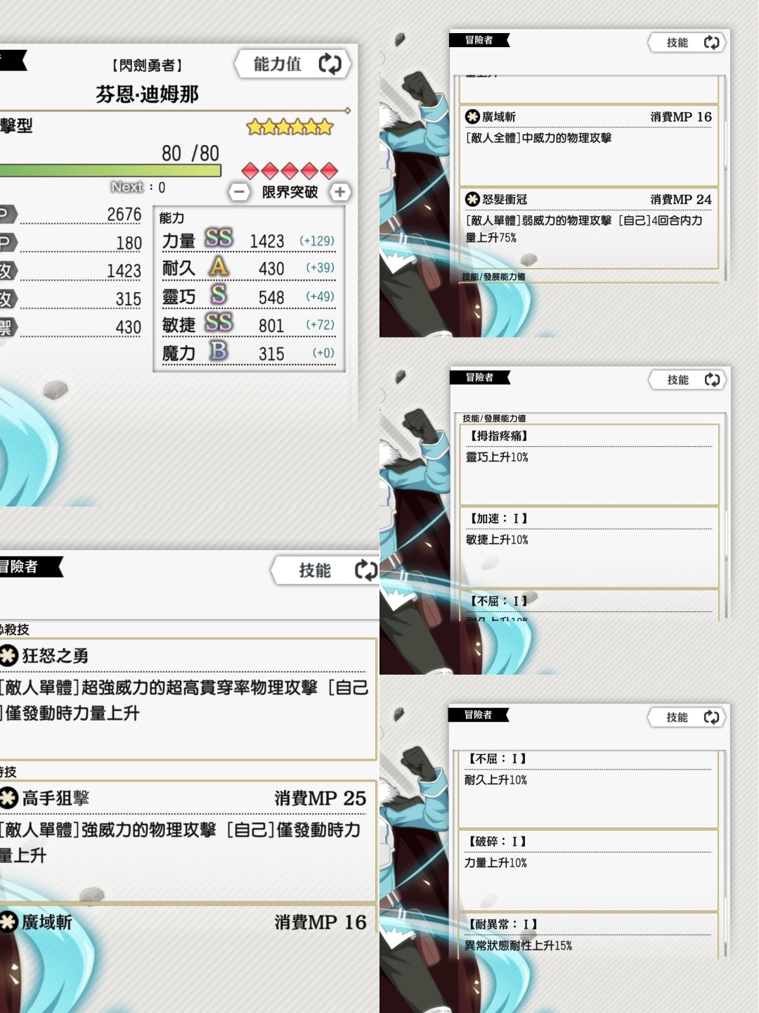Viewport: 759px width, 1013px height.
Task: Click the 敏捷 value 801
Action: coord(271,326)
